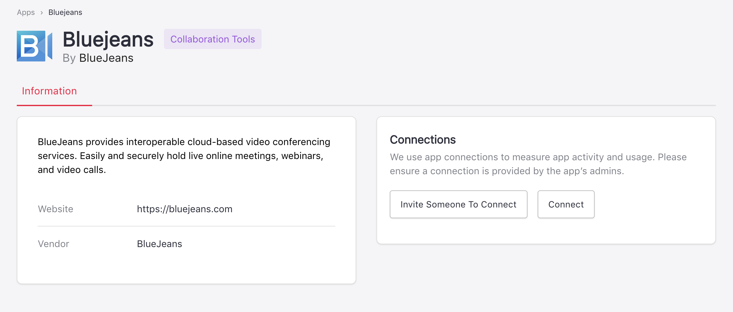
Task: Click the gray tab bar divider line
Action: pos(404,105)
